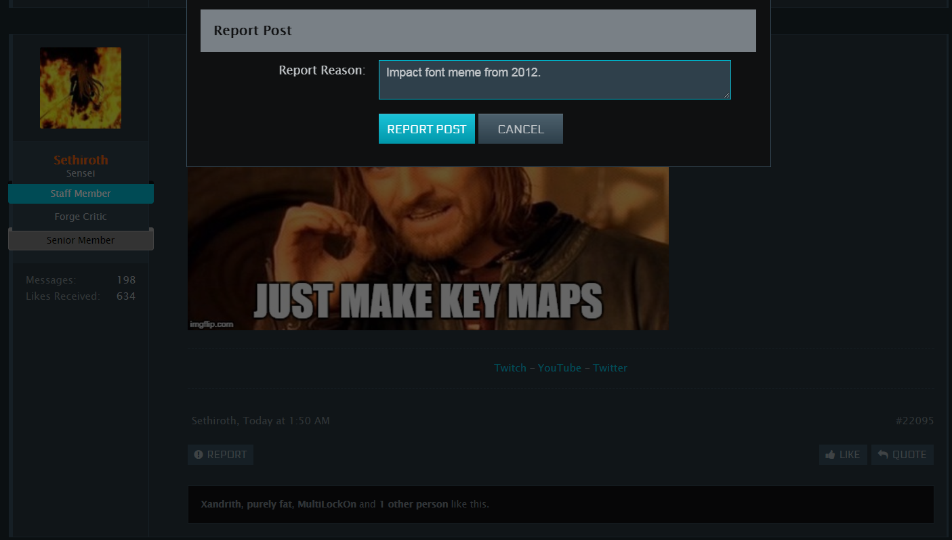Click the Today at 1:50 AM timestamp
The height and width of the screenshot is (540, 952).
coord(287,421)
